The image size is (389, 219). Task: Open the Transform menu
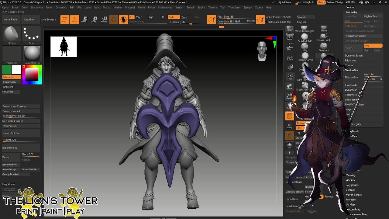click(234, 7)
